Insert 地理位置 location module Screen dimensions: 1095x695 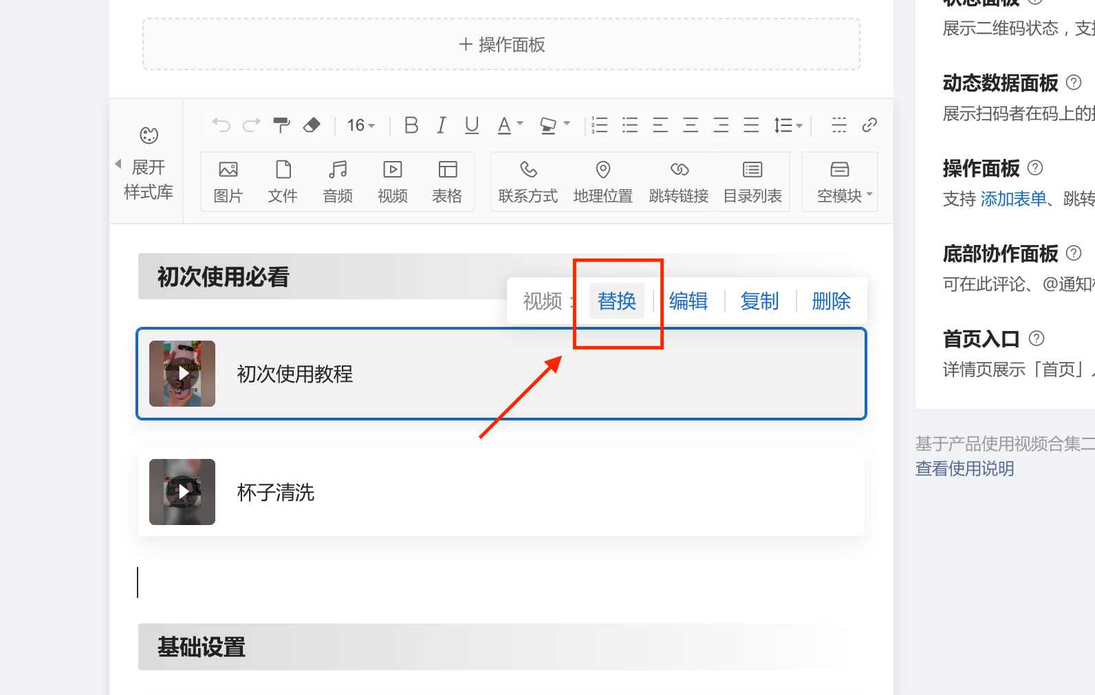click(603, 182)
